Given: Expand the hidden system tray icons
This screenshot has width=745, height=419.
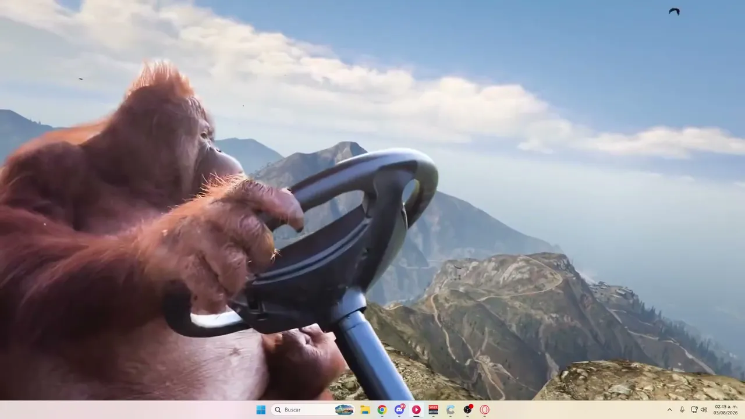Looking at the screenshot, I should pyautogui.click(x=669, y=410).
